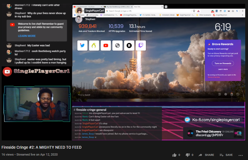
Task: Click Mariner1712's 'oooh Beetleborg watch party' message
Action: (x=40, y=53)
